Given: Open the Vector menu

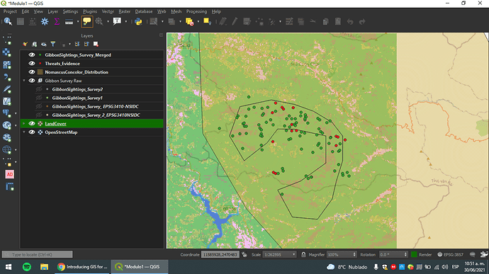Looking at the screenshot, I should pyautogui.click(x=108, y=11).
